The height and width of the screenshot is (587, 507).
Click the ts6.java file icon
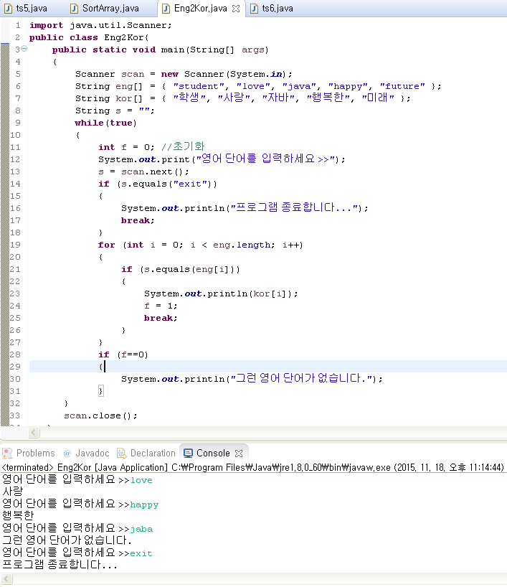254,8
